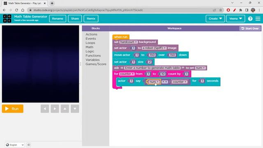Click the red pen extension icon

coord(234,10)
